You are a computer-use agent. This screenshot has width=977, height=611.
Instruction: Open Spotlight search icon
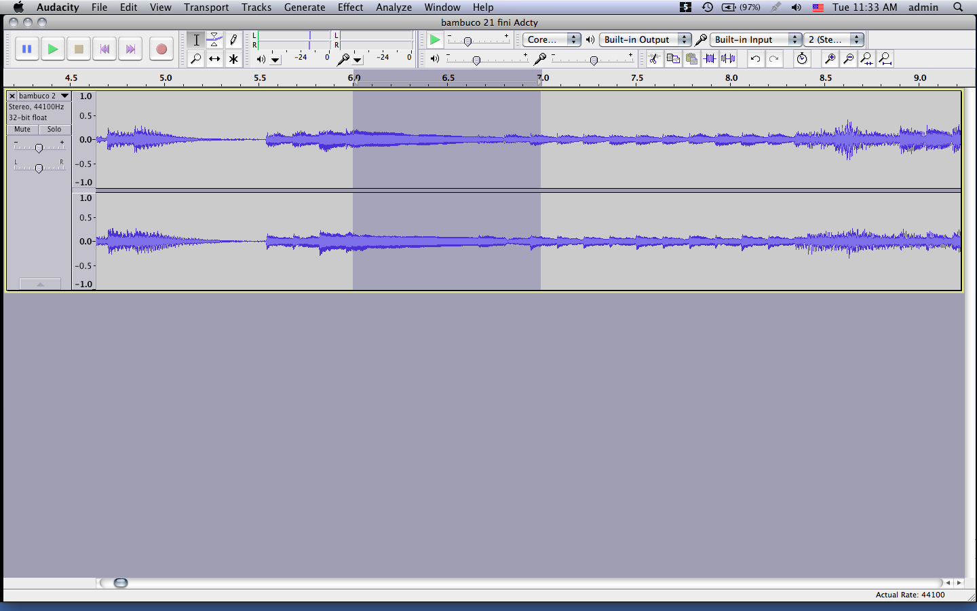point(958,7)
